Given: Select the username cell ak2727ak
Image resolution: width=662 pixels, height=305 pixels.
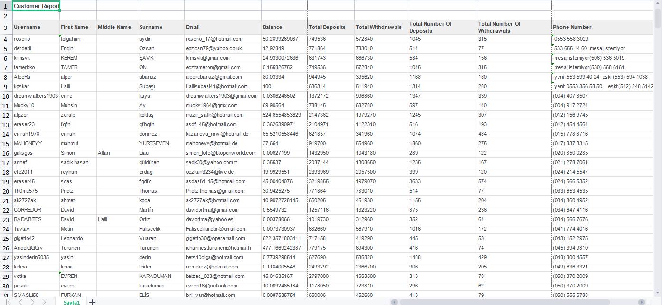Looking at the screenshot, I should click(36, 200).
